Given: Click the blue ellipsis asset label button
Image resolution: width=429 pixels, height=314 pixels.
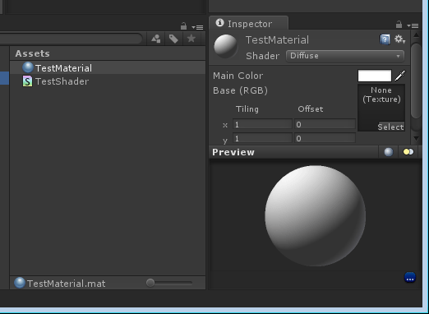Looking at the screenshot, I should point(410,277).
